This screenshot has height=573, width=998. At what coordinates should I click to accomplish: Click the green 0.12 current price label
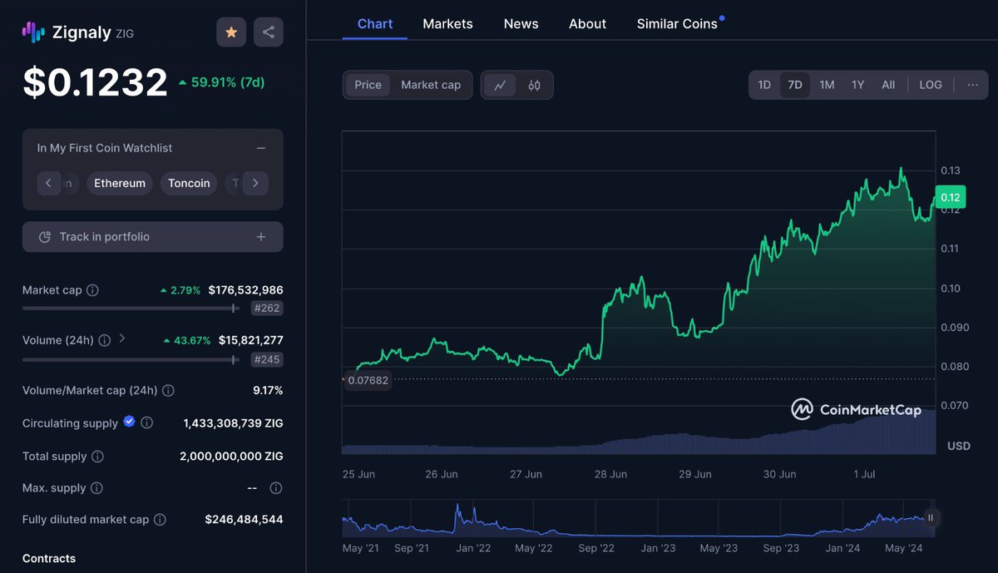point(950,198)
